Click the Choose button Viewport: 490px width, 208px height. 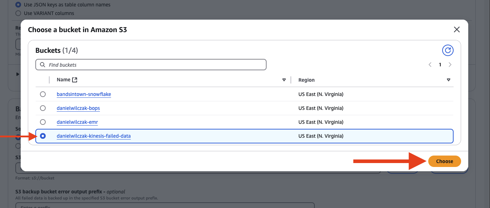(444, 161)
